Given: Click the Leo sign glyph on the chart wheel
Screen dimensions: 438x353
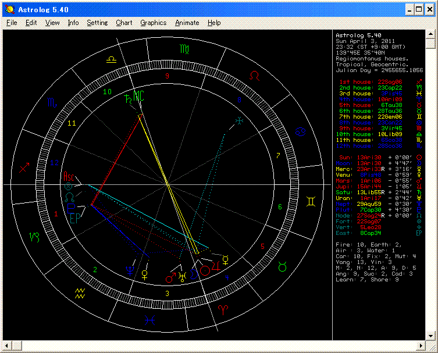Looking at the screenshot, I should point(255,75).
